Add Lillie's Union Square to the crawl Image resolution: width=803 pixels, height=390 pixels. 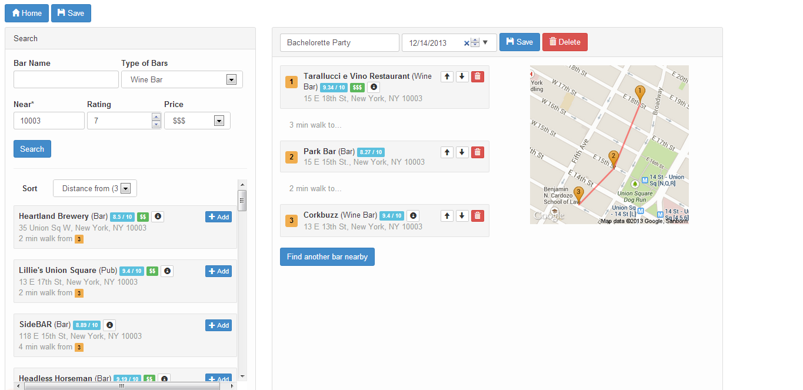(x=218, y=271)
